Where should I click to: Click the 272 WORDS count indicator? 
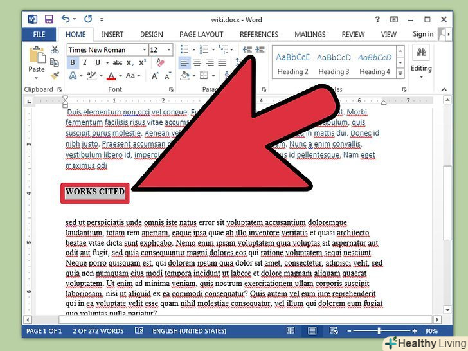[98, 330]
